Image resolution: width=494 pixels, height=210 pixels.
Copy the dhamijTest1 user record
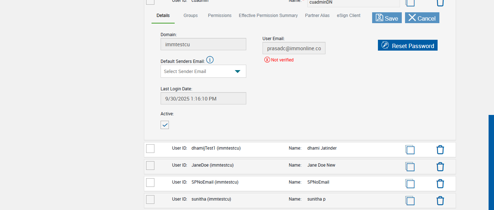[x=410, y=150]
